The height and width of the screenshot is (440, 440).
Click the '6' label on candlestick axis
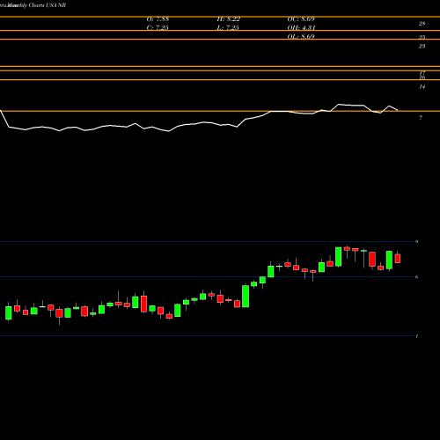point(416,277)
